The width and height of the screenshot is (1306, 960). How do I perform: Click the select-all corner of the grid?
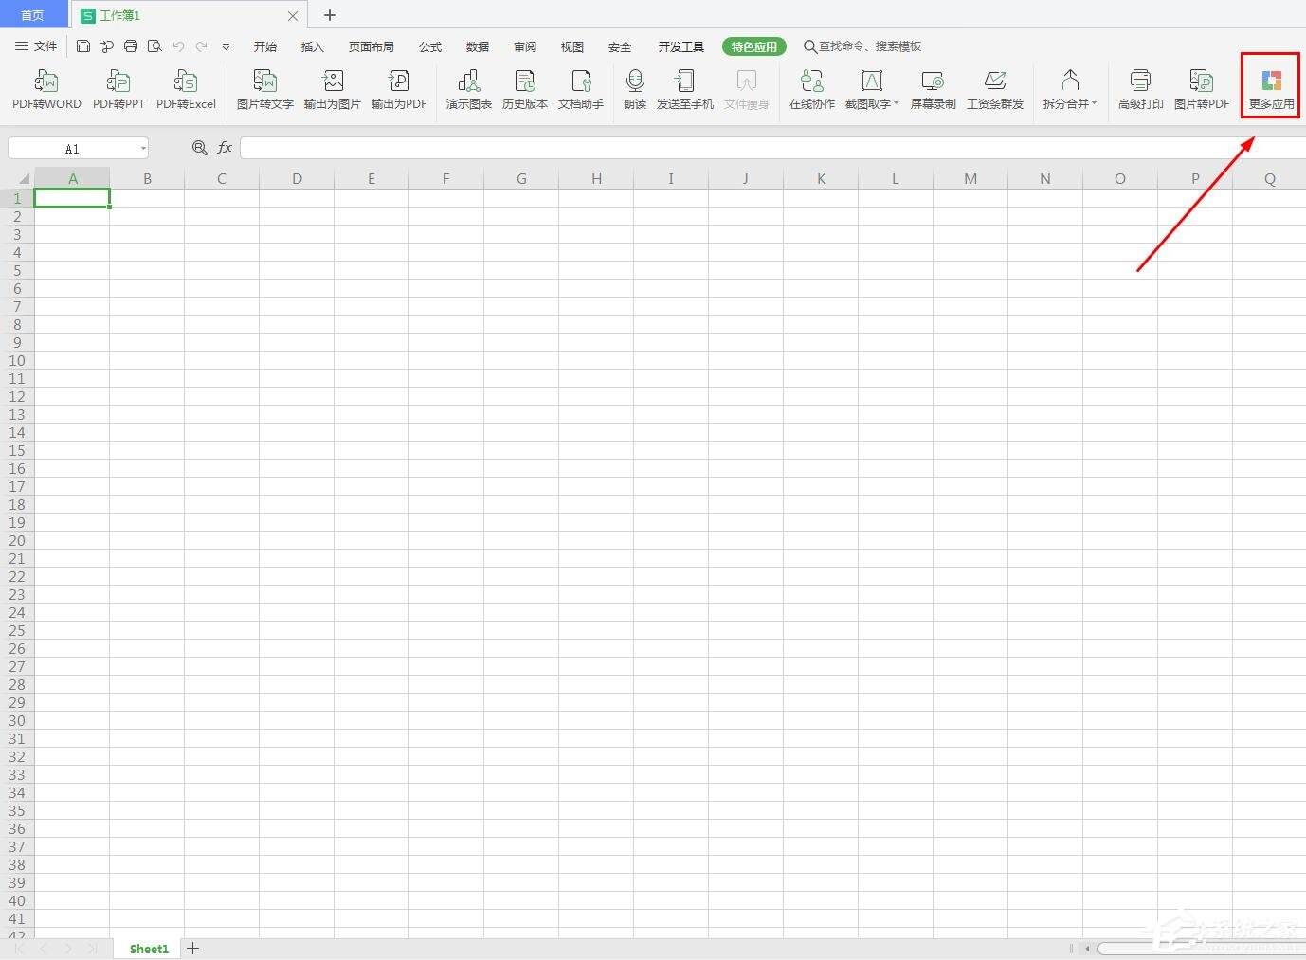point(17,178)
